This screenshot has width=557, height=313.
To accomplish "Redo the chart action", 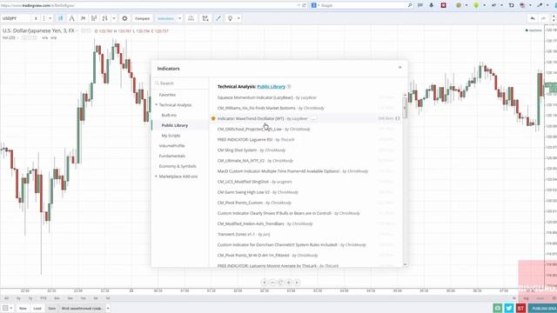I will (543, 18).
